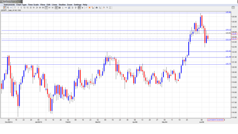This screenshot has height=134, width=238.
Task: Switch to 4H time scale
Action: coord(40,7)
